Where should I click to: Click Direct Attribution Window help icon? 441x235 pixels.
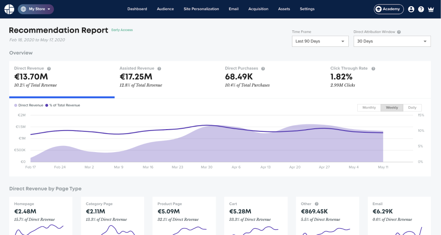point(399,32)
